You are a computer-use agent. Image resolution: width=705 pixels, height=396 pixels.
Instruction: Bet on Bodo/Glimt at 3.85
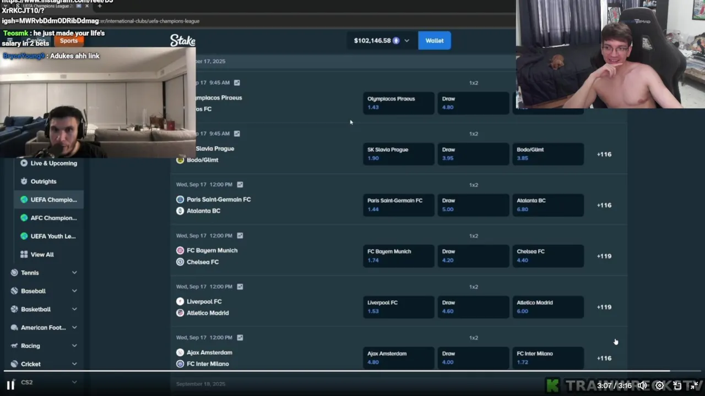pyautogui.click(x=548, y=154)
